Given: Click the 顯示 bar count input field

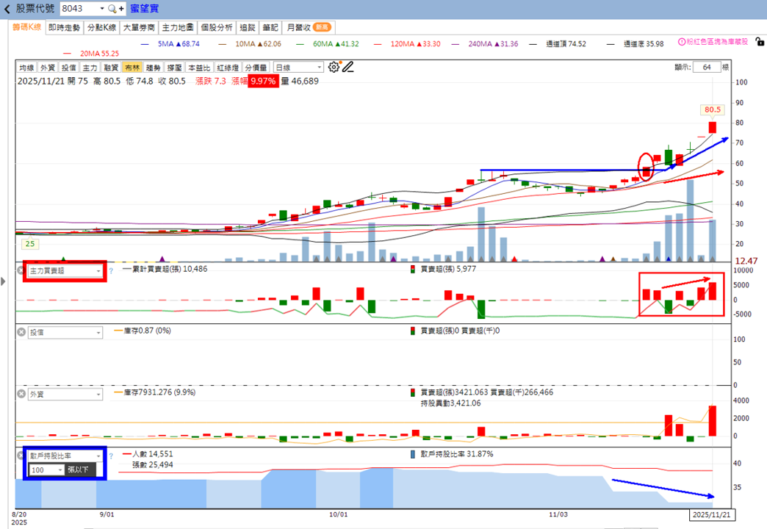Looking at the screenshot, I should pos(706,68).
